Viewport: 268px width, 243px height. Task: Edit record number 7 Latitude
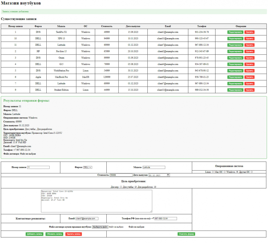pyautogui.click(x=235, y=84)
